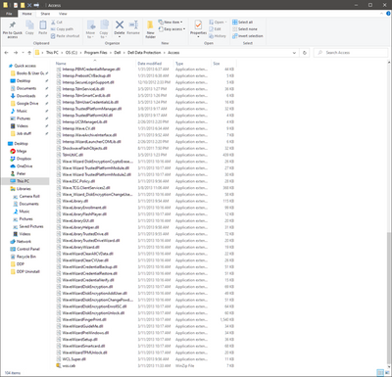Open Network in navigation pane
392x377 pixels.
pyautogui.click(x=21, y=242)
